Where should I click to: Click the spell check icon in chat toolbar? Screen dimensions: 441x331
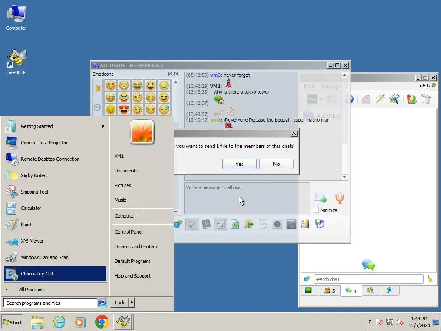pos(192,224)
